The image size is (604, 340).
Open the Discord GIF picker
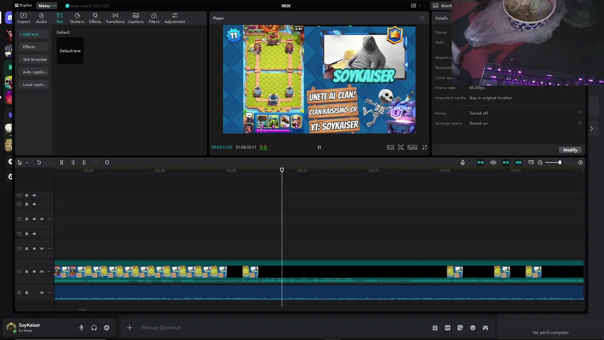point(447,328)
